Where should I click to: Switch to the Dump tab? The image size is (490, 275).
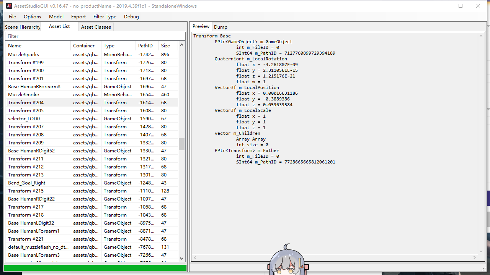pyautogui.click(x=220, y=27)
